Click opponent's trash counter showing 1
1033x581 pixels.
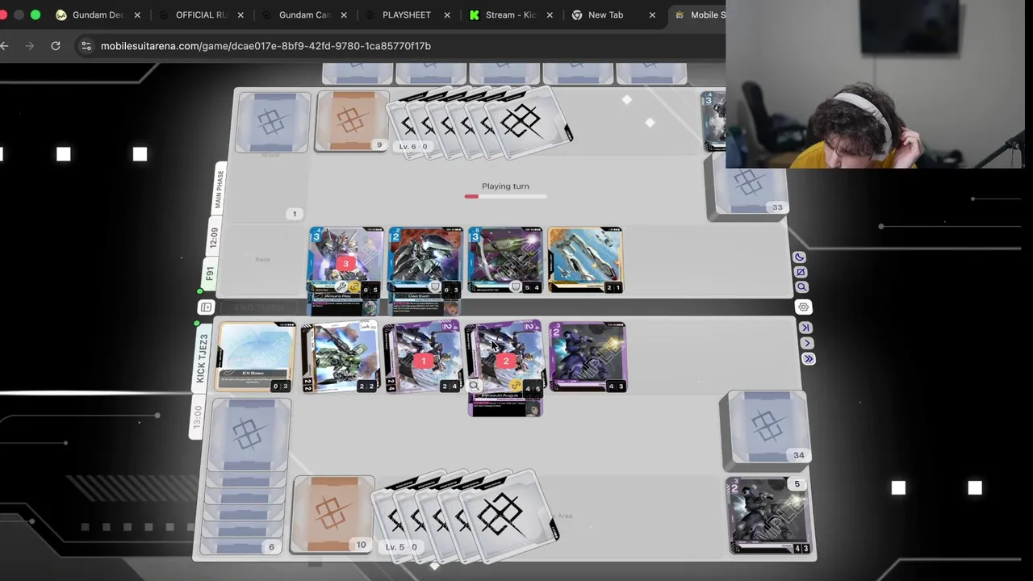pos(294,214)
